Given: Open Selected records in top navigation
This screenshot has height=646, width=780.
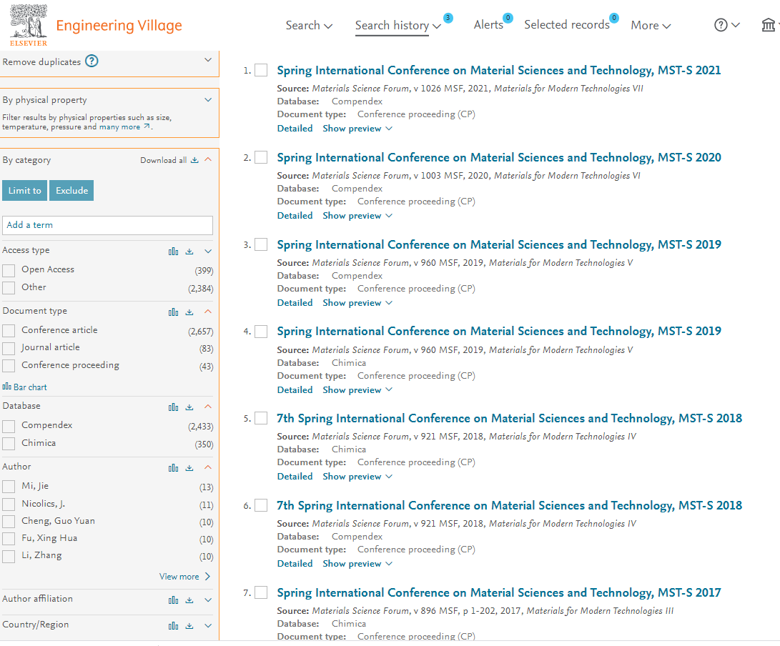Looking at the screenshot, I should 567,25.
